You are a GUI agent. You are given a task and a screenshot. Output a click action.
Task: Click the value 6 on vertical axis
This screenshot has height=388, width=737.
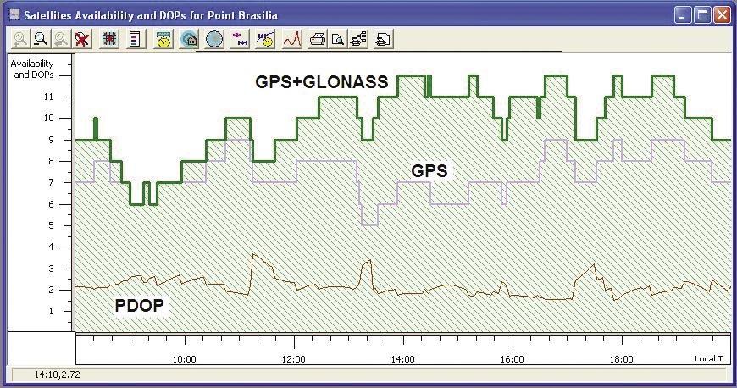[x=51, y=204]
